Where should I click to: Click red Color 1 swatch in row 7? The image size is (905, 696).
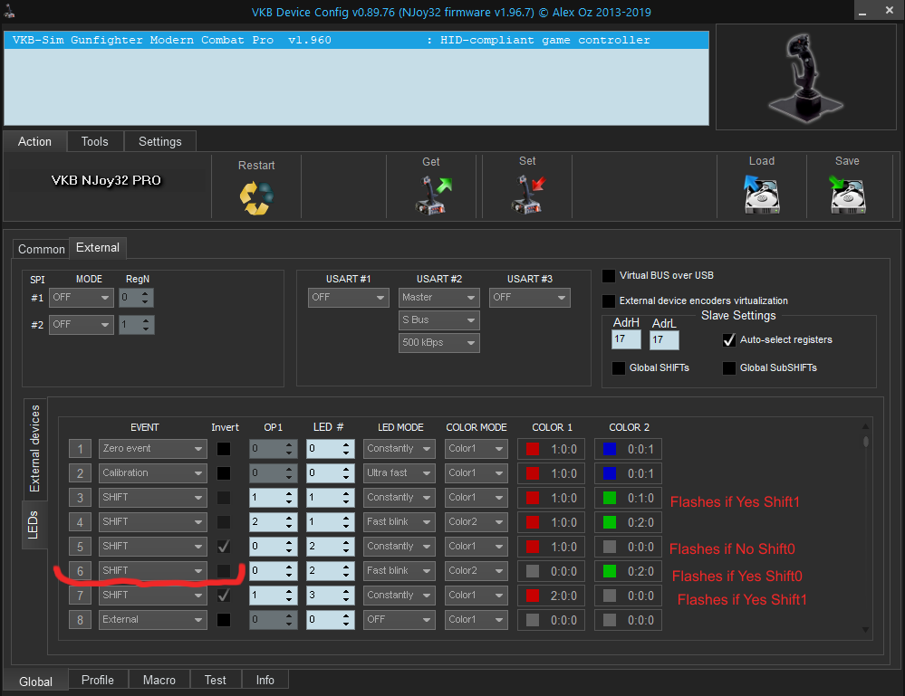pos(533,596)
